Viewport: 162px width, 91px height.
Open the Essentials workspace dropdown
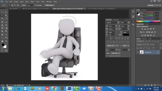tap(154, 5)
